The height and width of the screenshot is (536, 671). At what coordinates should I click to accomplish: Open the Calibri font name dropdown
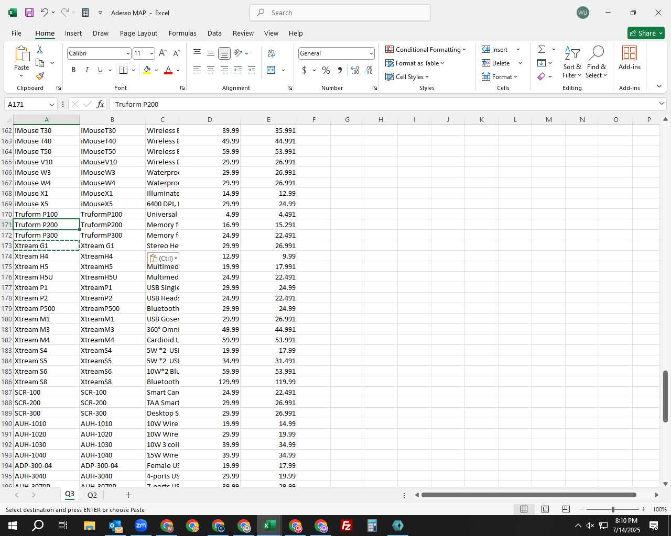pyautogui.click(x=128, y=53)
